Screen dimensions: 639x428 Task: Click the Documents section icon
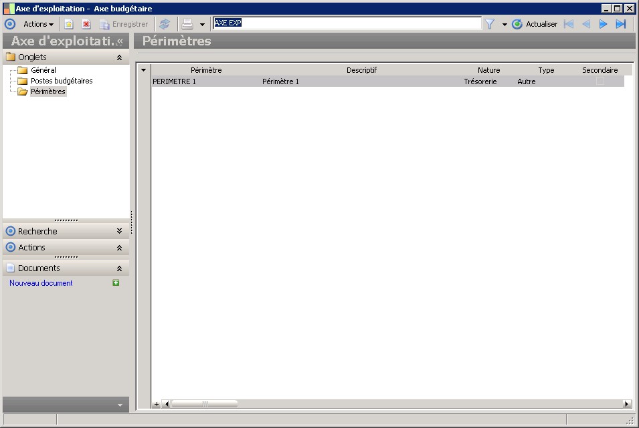click(11, 268)
